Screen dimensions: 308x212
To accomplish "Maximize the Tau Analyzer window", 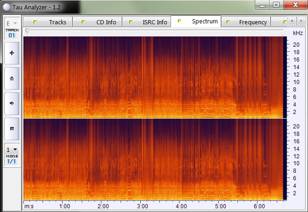I will [x=276, y=5].
